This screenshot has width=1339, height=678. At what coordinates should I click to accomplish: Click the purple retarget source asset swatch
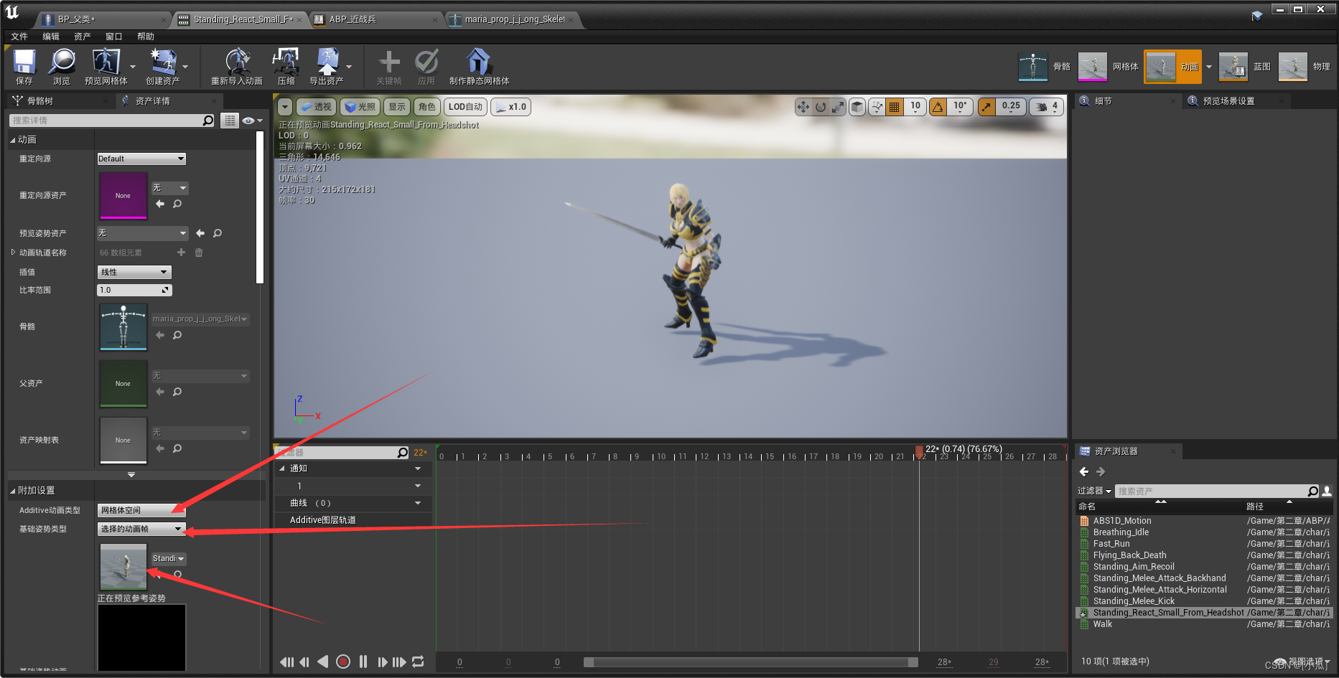click(x=123, y=196)
